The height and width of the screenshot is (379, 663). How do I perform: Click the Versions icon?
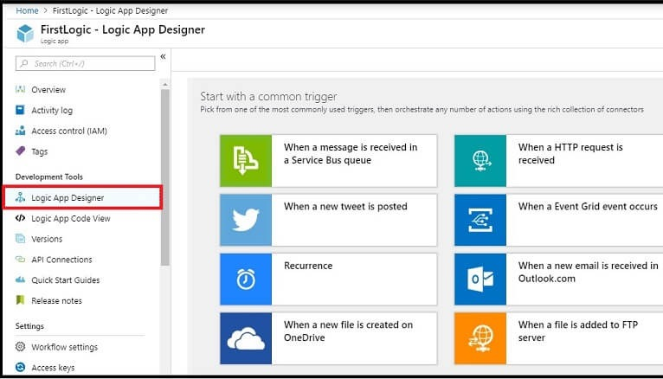[20, 238]
